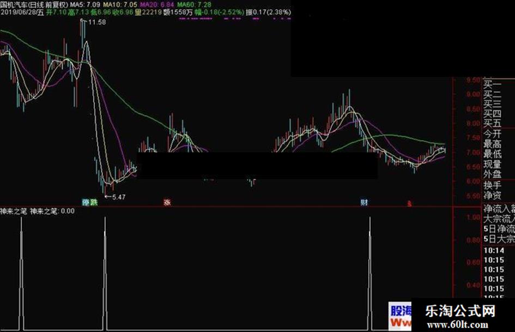Click the 5.47 low price label
The height and width of the screenshot is (332, 515).
tap(119, 197)
